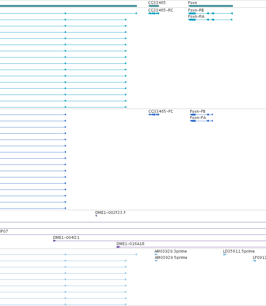Screen dimensions: 266x306
Task: Select the DME1-002F23.F arrow glyph
Action: [96, 216]
